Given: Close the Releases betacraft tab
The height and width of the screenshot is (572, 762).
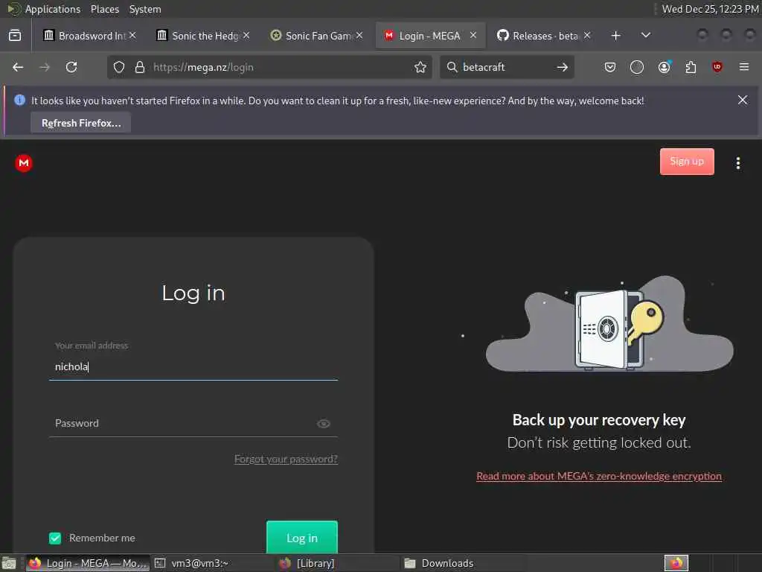Looking at the screenshot, I should click(x=587, y=35).
